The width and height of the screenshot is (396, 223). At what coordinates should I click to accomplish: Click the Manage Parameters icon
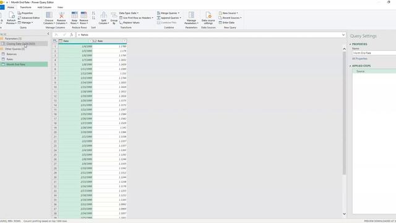click(x=191, y=15)
